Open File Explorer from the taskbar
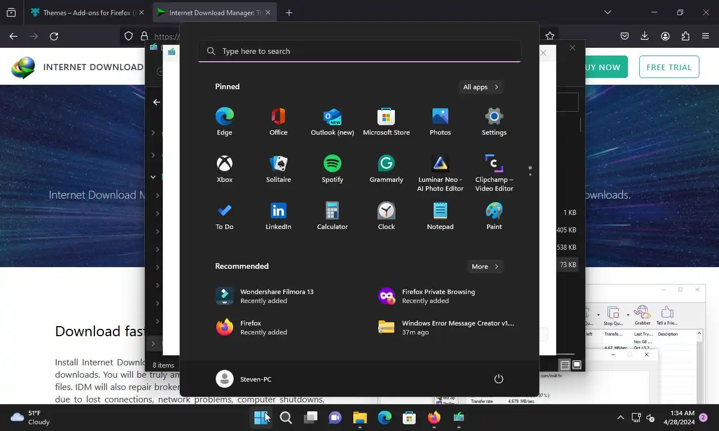Screen dimensions: 719x431 click(360, 418)
